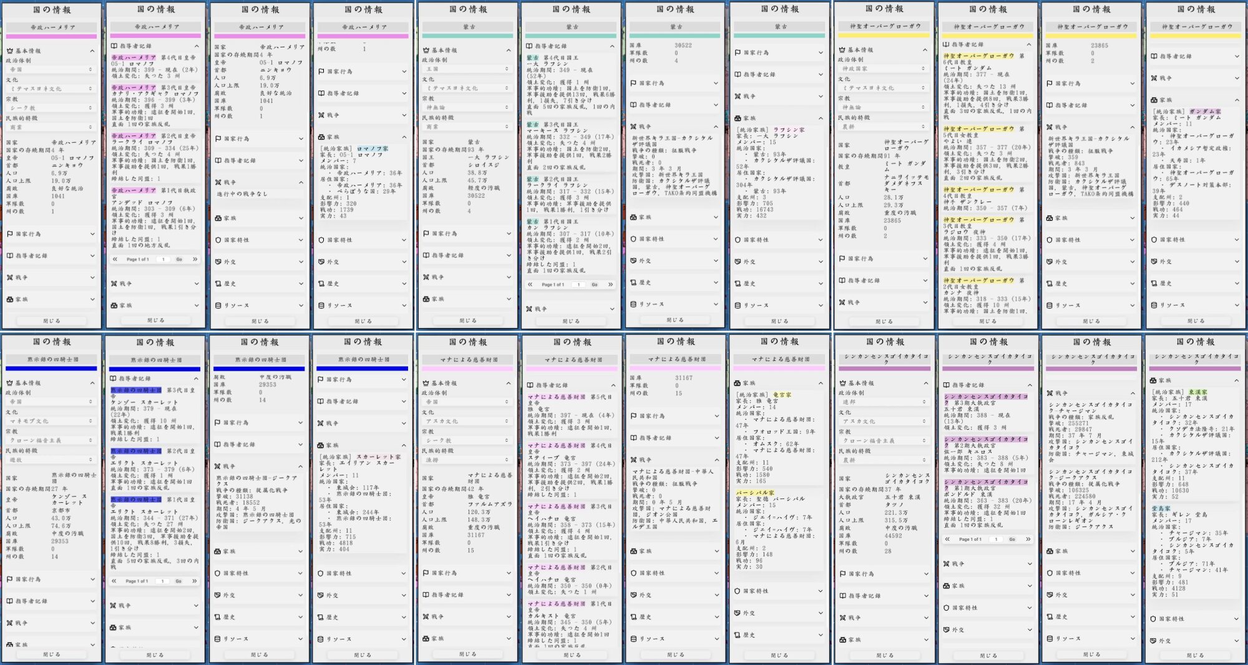Click yellow color bar in 神聖オーバーグローガ 基本情報 panel
The image size is (1248, 665).
(x=884, y=36)
